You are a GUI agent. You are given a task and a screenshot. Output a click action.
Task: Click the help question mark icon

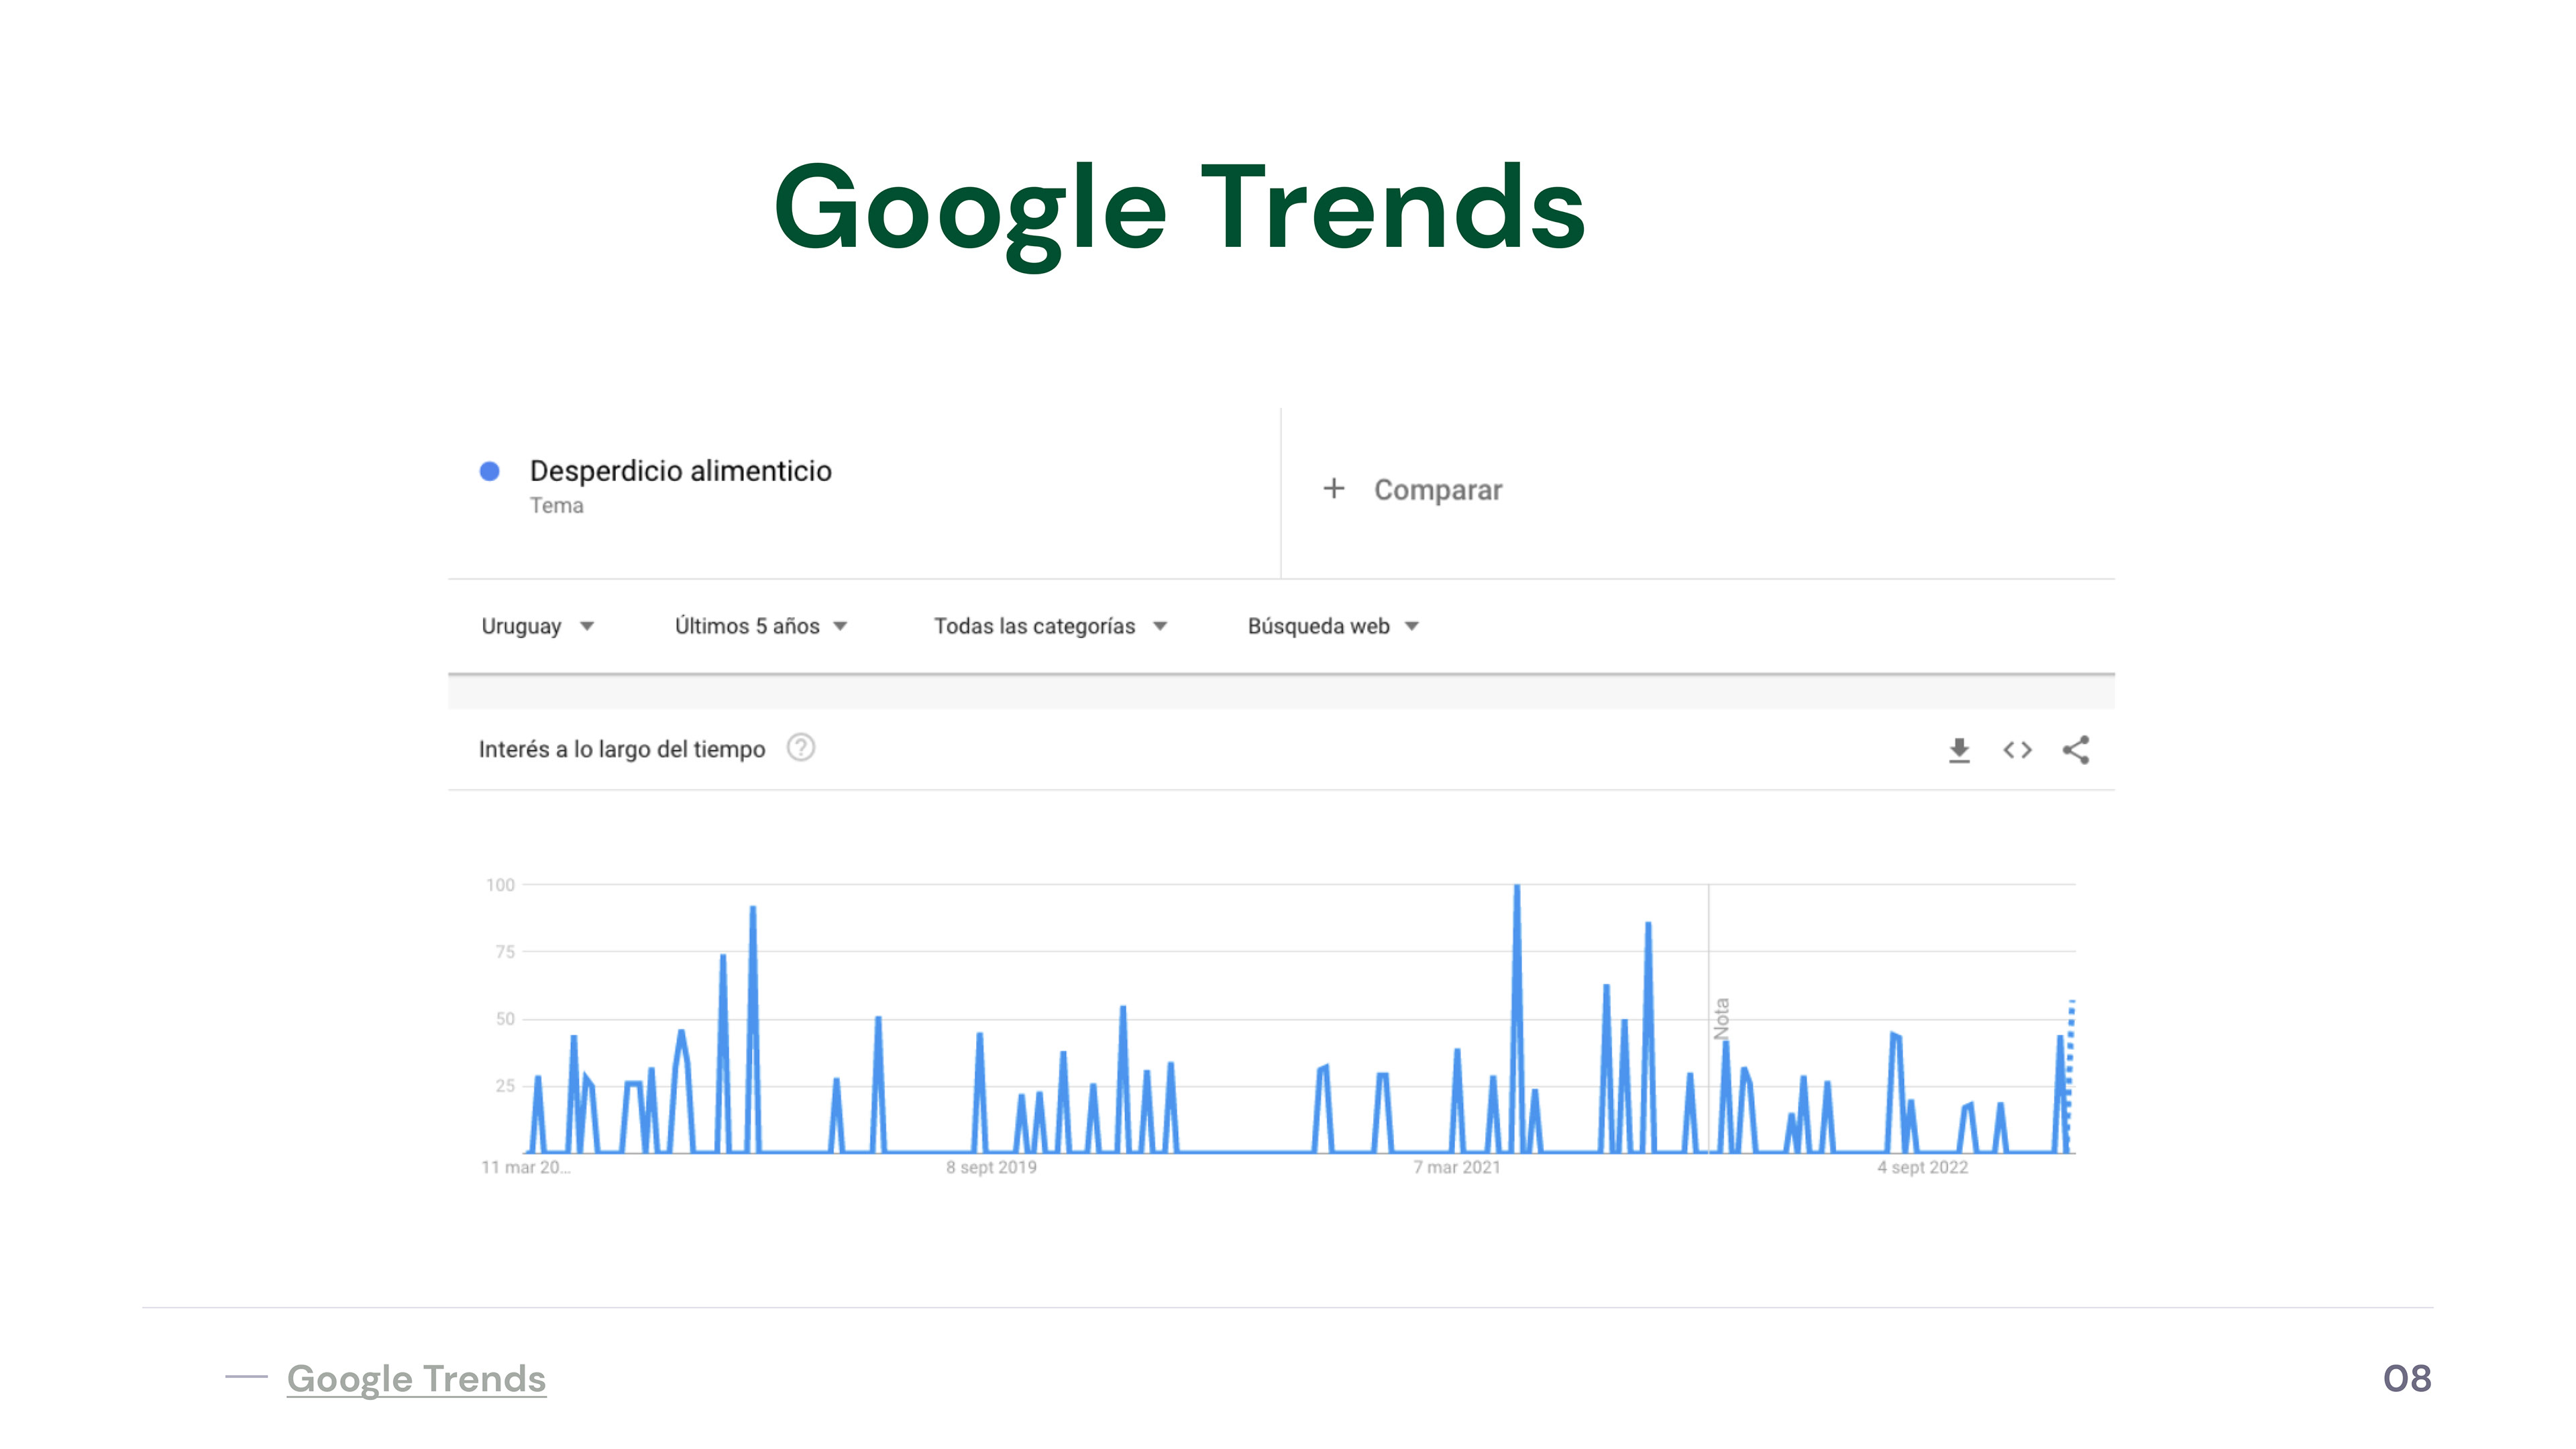tap(801, 748)
